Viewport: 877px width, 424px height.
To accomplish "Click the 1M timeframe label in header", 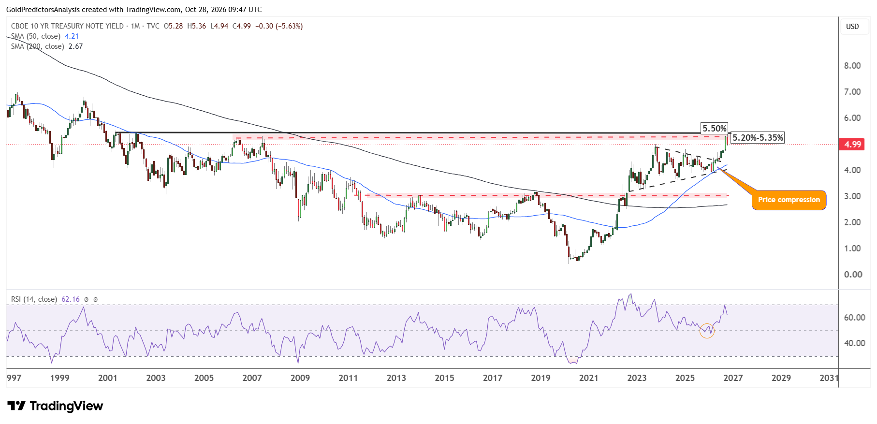I will (135, 26).
